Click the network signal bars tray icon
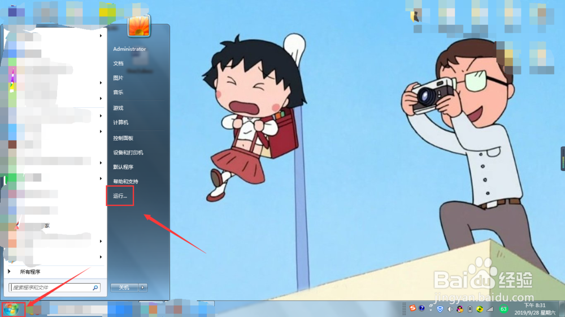The height and width of the screenshot is (317, 565). point(490,309)
